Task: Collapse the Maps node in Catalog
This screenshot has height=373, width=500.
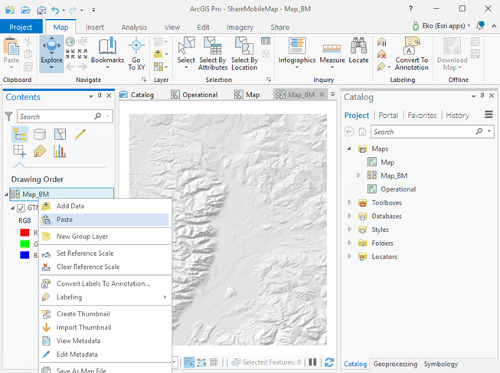Action: pyautogui.click(x=349, y=149)
